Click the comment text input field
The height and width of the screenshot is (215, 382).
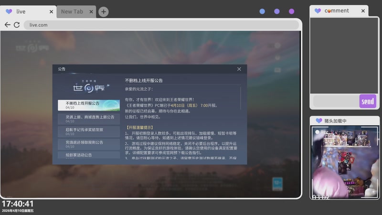pos(336,101)
